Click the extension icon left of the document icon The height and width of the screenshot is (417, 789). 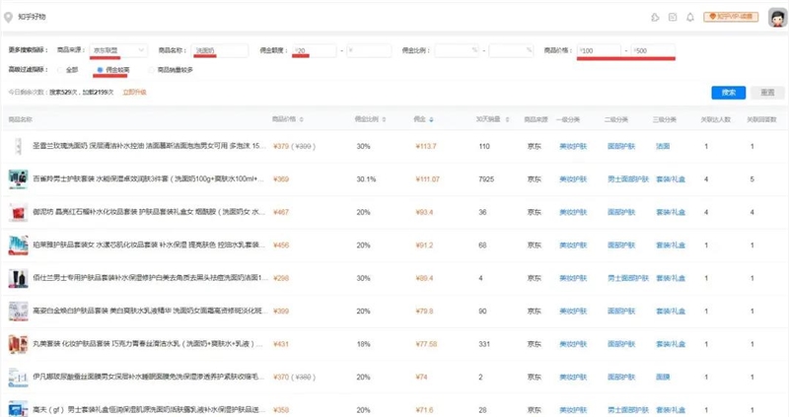[655, 17]
